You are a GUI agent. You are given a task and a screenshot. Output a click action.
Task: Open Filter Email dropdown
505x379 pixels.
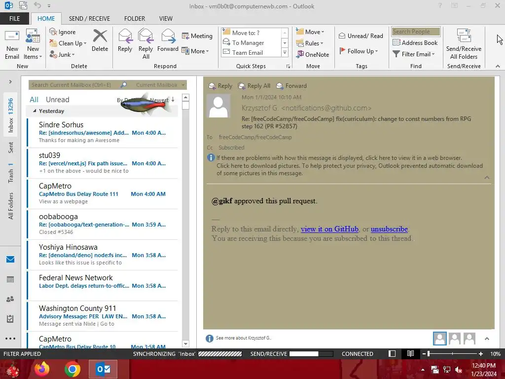414,54
